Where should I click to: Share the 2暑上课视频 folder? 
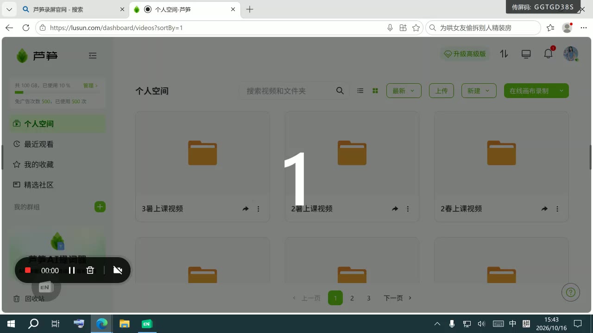coord(395,209)
